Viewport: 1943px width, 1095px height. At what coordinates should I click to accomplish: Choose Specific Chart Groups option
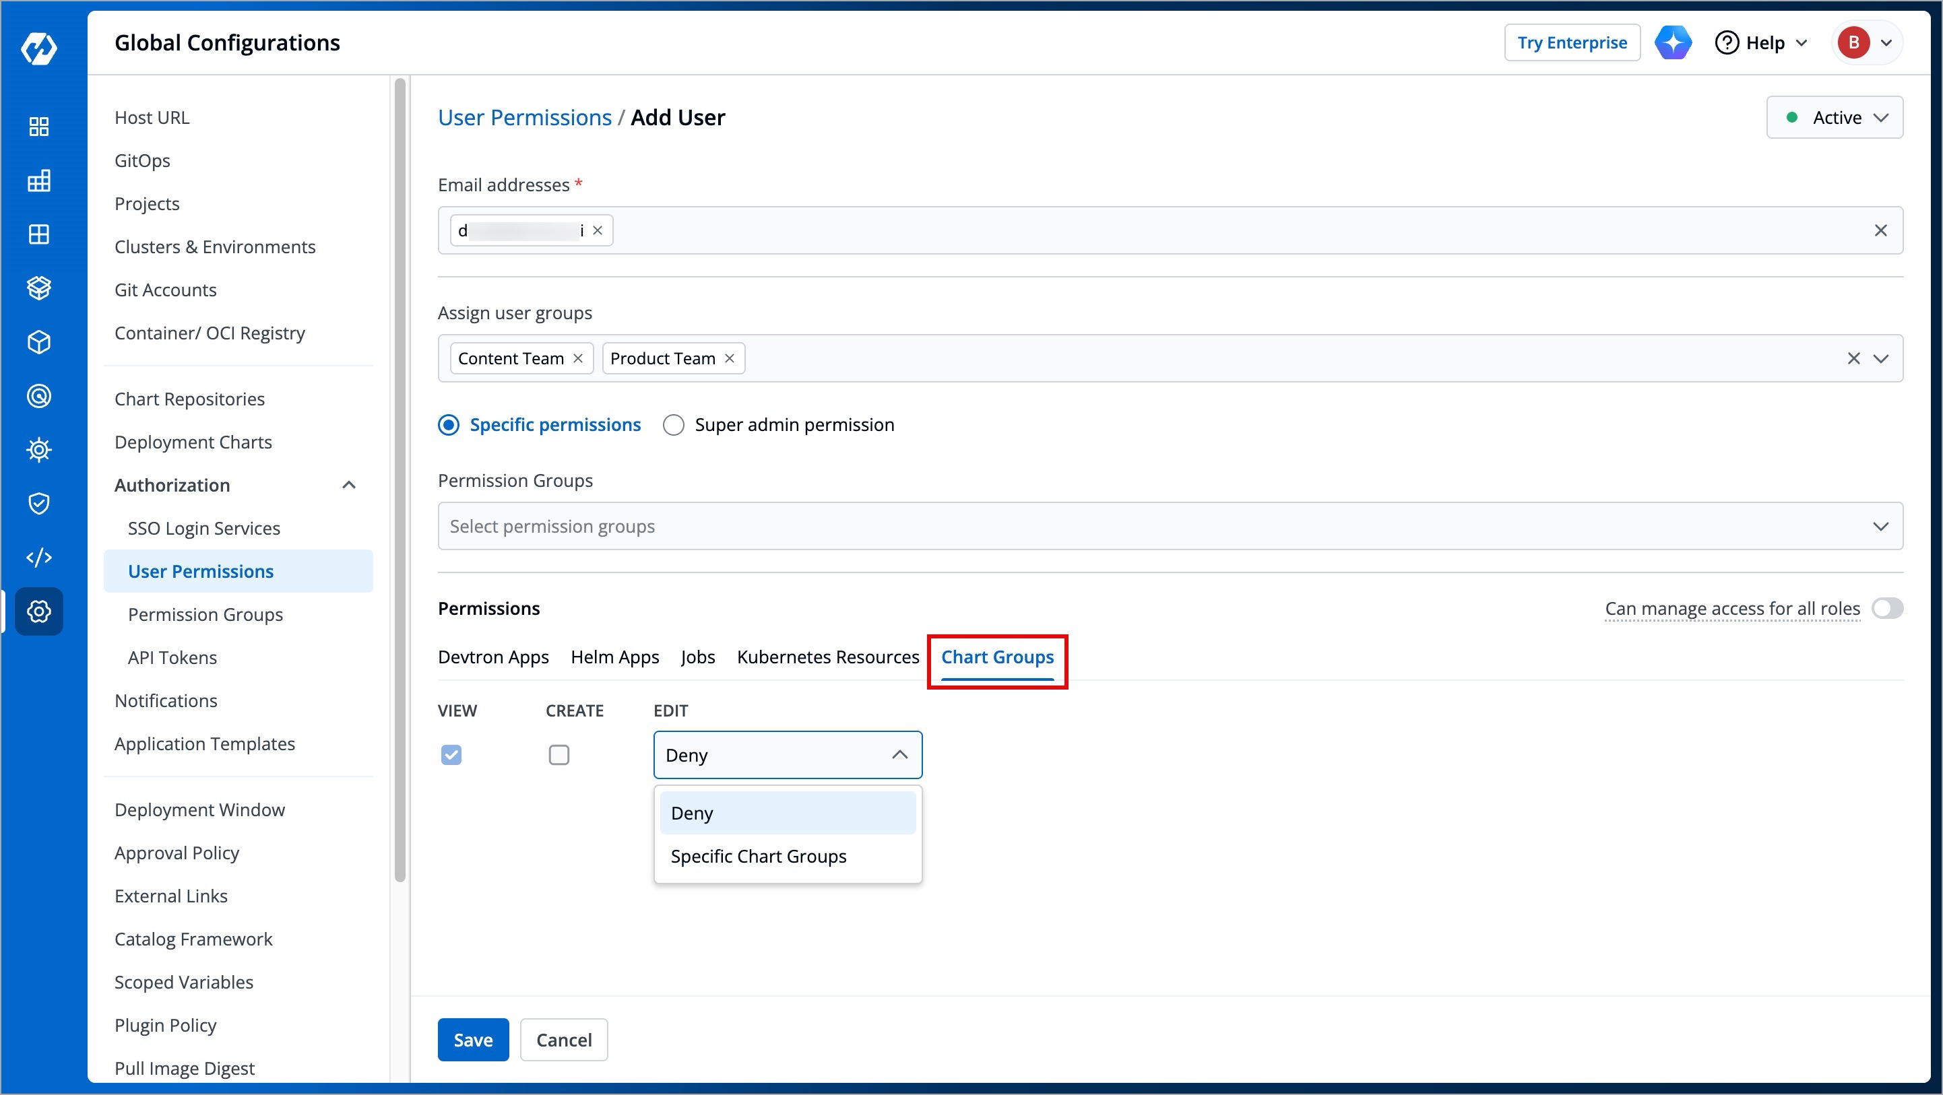click(x=788, y=857)
